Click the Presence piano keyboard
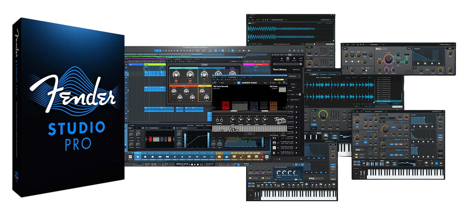The width and height of the screenshot is (468, 216). [298, 195]
